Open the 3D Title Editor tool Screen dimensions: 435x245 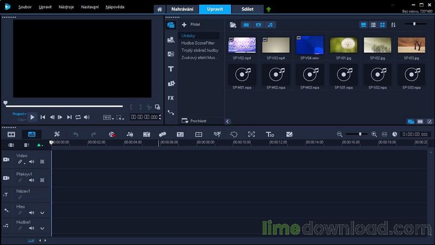point(270,134)
